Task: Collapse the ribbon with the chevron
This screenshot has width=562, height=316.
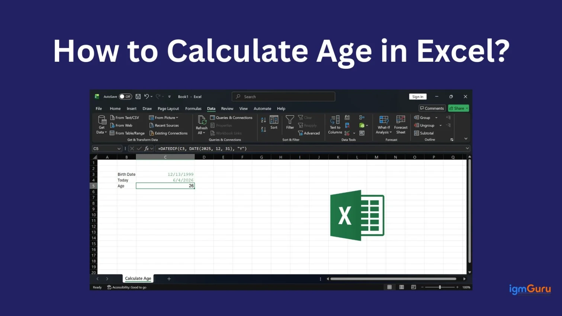Action: click(466, 139)
